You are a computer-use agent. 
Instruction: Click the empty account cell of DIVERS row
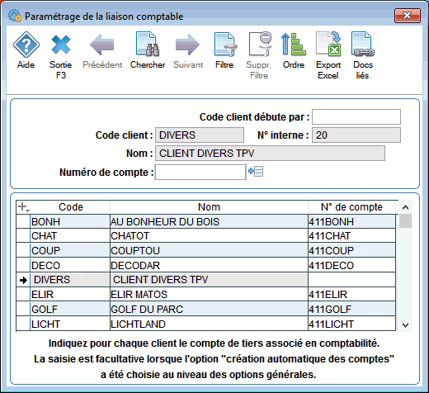(x=351, y=280)
